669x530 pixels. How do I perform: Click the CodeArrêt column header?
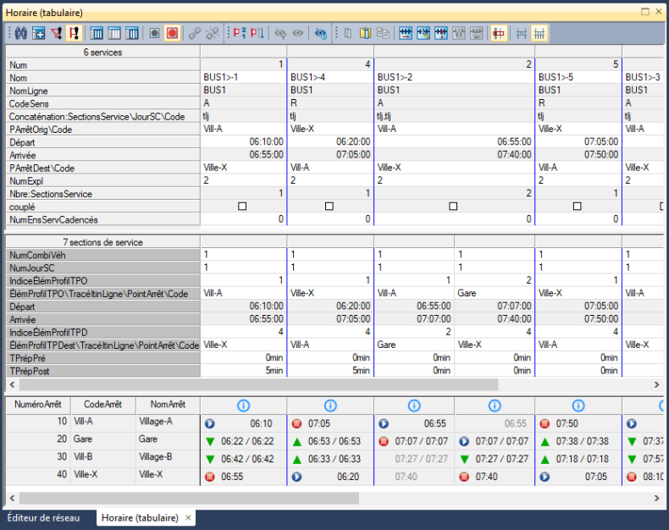(x=102, y=406)
